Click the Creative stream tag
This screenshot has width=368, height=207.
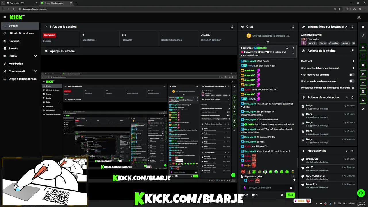pyautogui.click(x=334, y=43)
